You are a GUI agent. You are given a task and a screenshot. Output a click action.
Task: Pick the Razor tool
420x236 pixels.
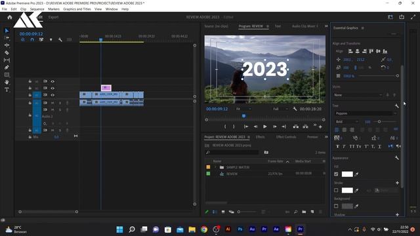(x=7, y=52)
